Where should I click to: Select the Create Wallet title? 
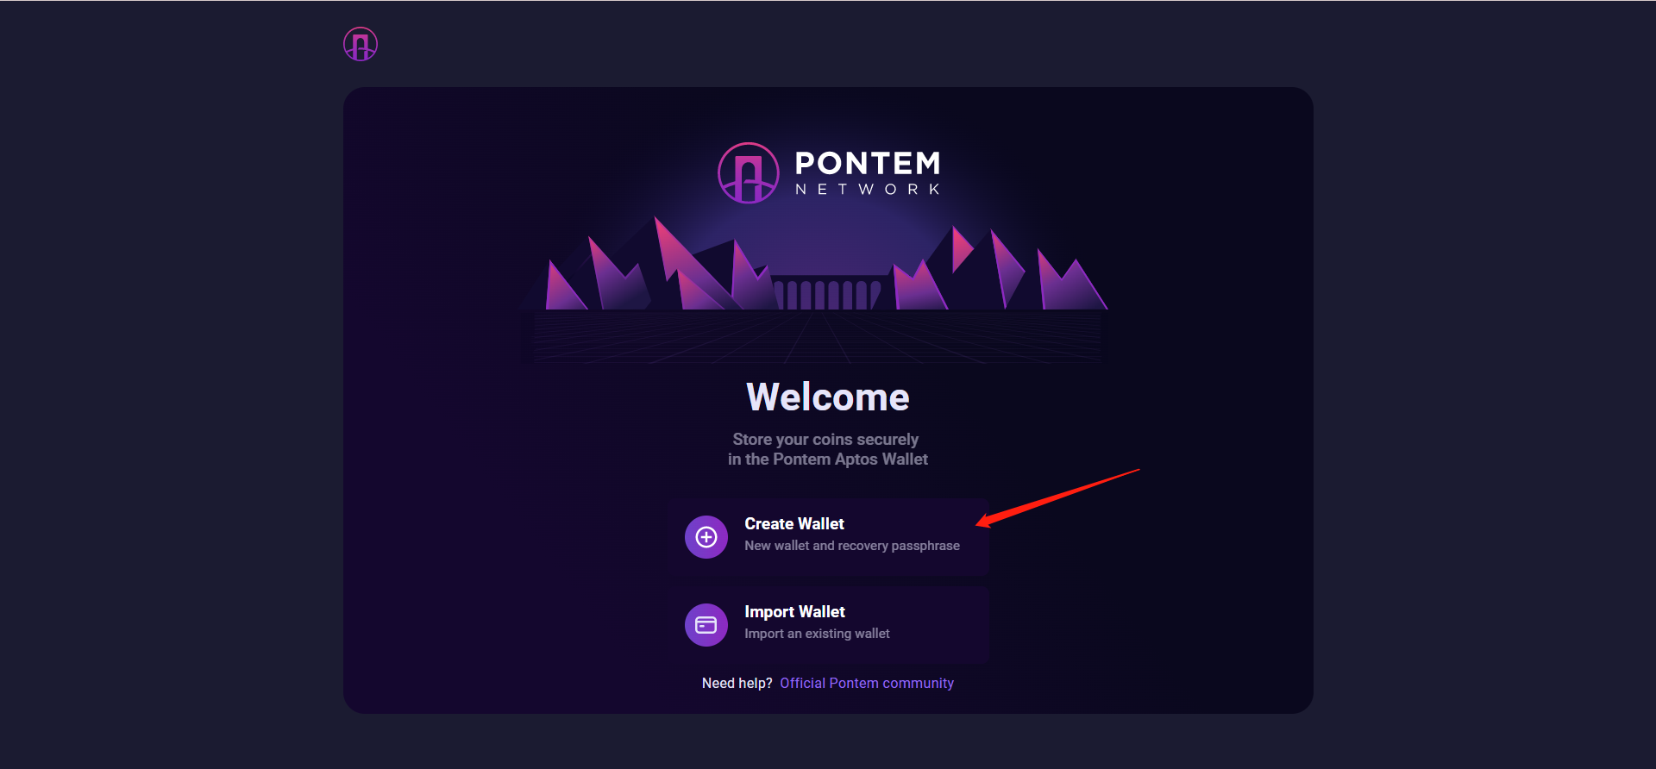click(794, 524)
